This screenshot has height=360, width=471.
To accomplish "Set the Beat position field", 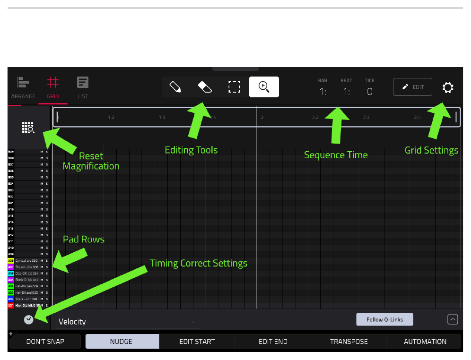I will [346, 91].
